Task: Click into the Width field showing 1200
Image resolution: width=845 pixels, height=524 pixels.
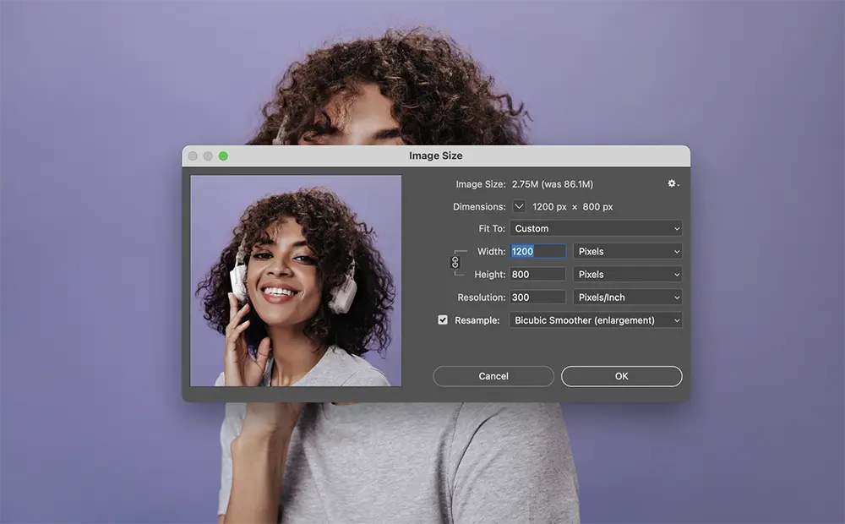Action: point(537,251)
